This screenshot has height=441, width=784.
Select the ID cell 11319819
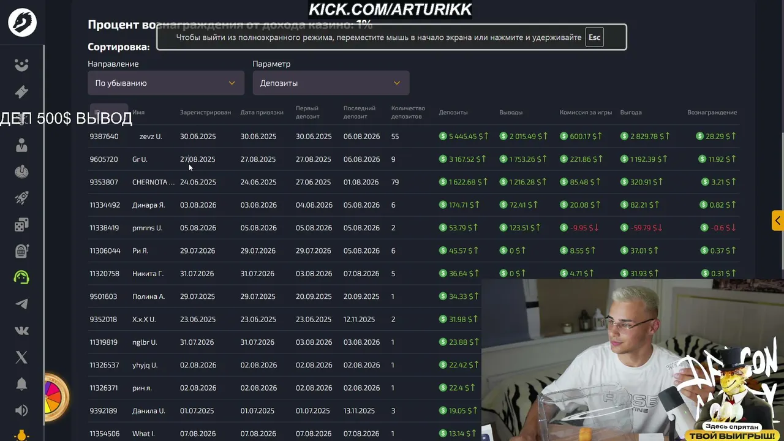pyautogui.click(x=104, y=342)
